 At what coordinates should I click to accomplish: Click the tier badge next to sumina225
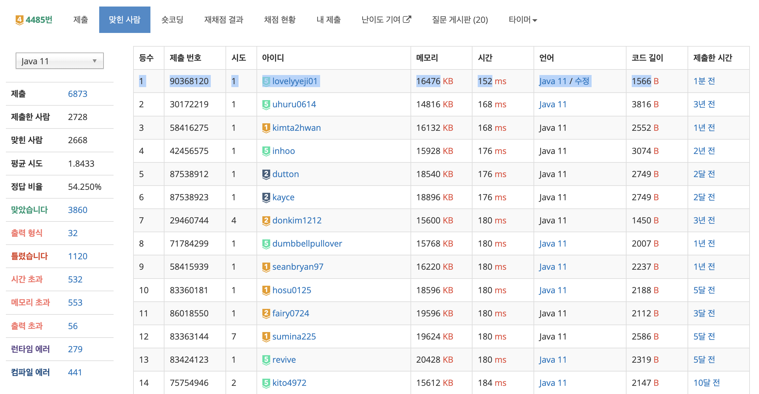click(x=266, y=337)
